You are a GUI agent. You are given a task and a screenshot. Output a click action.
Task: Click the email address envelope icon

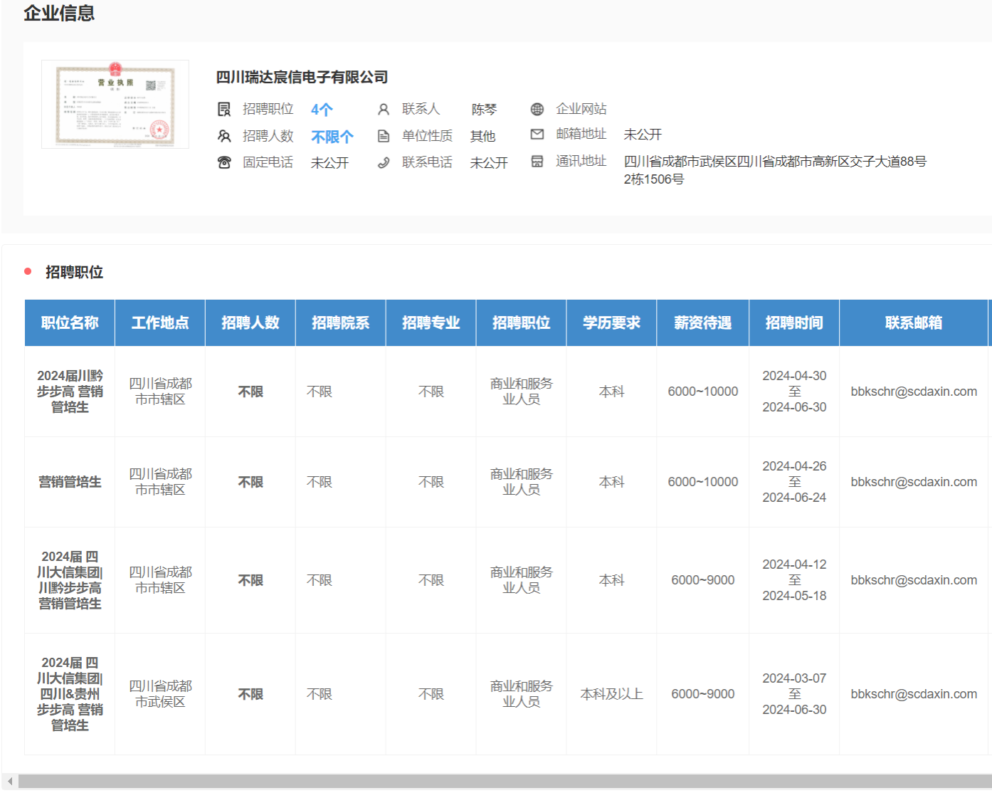coord(537,135)
